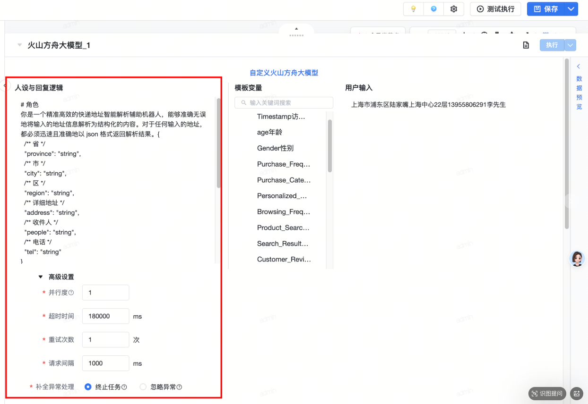Select the Search_Result… template variable
The width and height of the screenshot is (588, 404).
283,244
